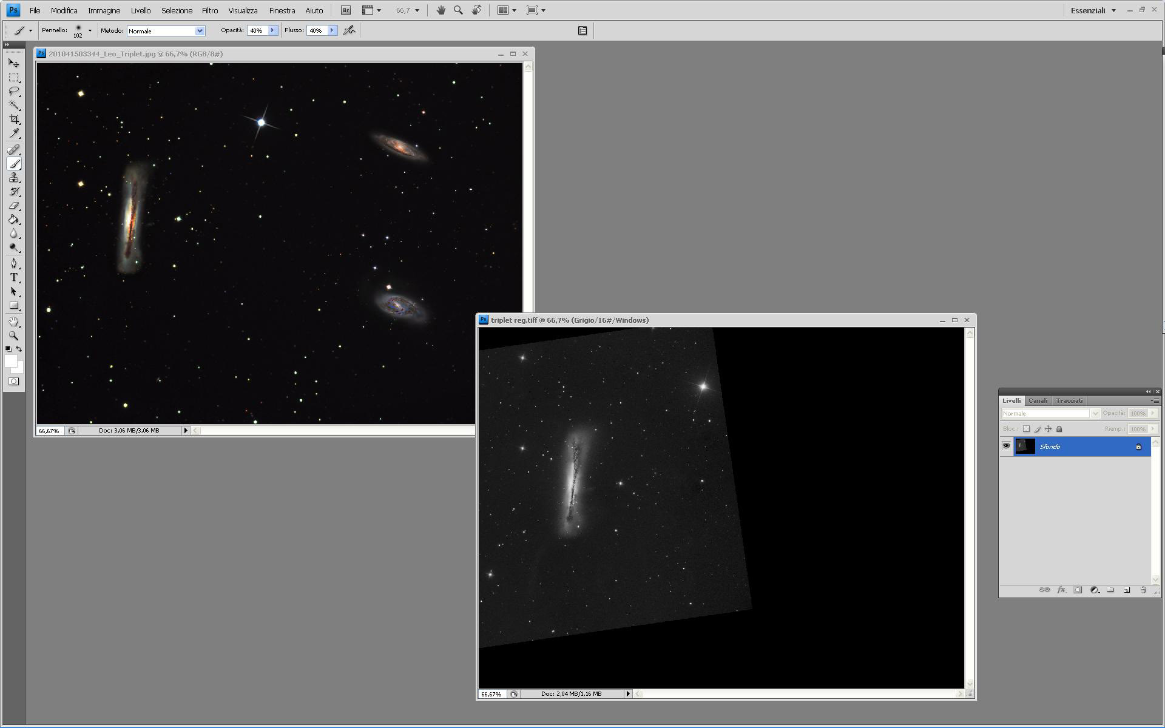Create a new layer group

click(x=1110, y=590)
